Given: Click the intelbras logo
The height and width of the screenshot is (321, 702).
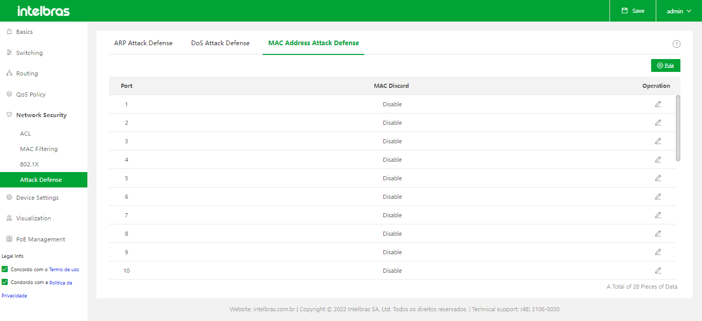Looking at the screenshot, I should [x=43, y=11].
